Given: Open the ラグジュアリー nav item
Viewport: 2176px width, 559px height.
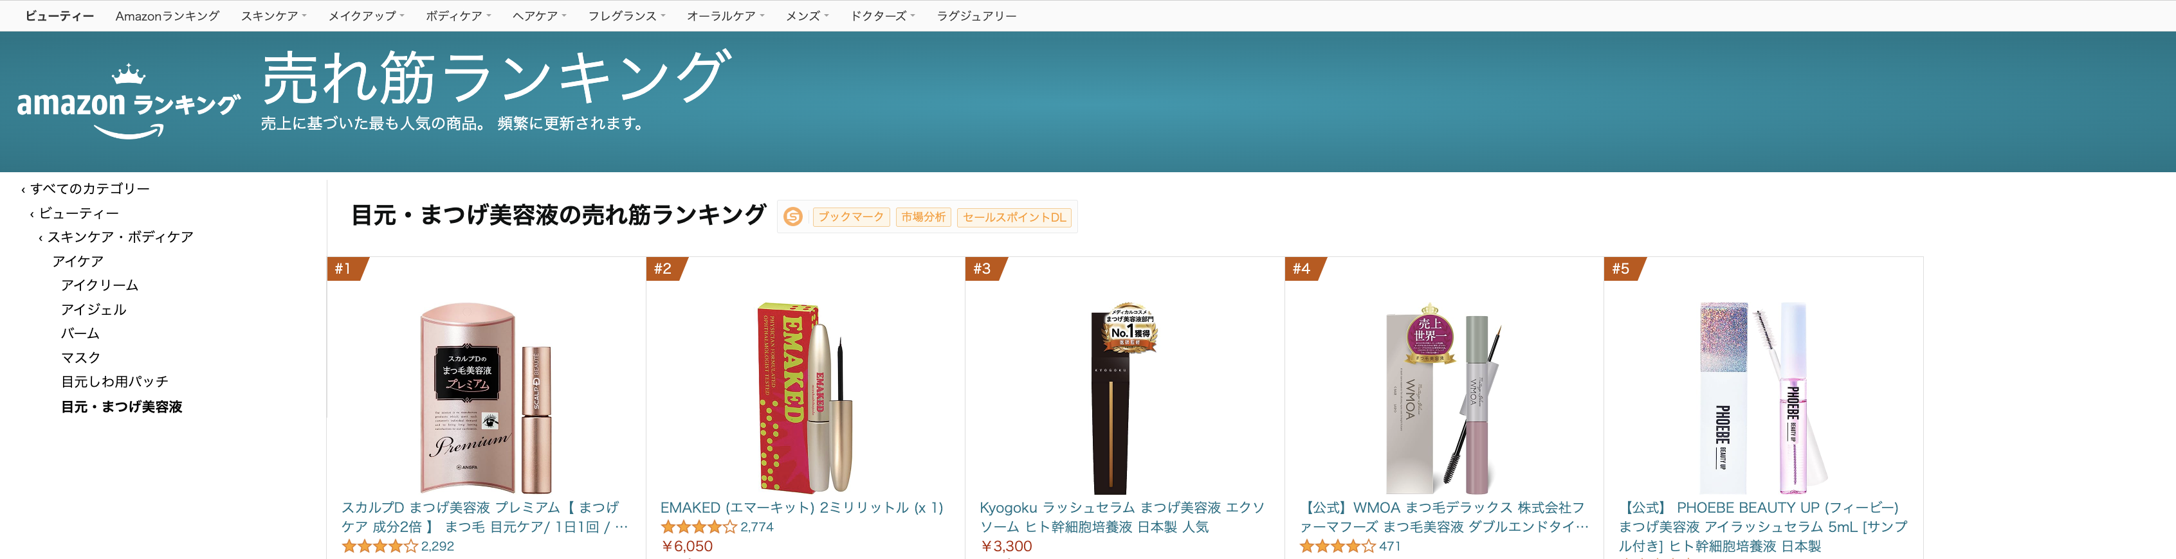Looking at the screenshot, I should pos(976,16).
